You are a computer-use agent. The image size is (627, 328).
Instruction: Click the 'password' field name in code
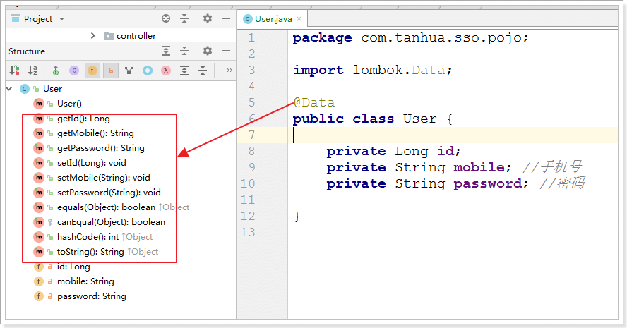(x=488, y=183)
